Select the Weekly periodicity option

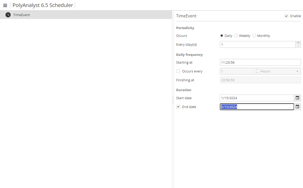click(x=236, y=36)
